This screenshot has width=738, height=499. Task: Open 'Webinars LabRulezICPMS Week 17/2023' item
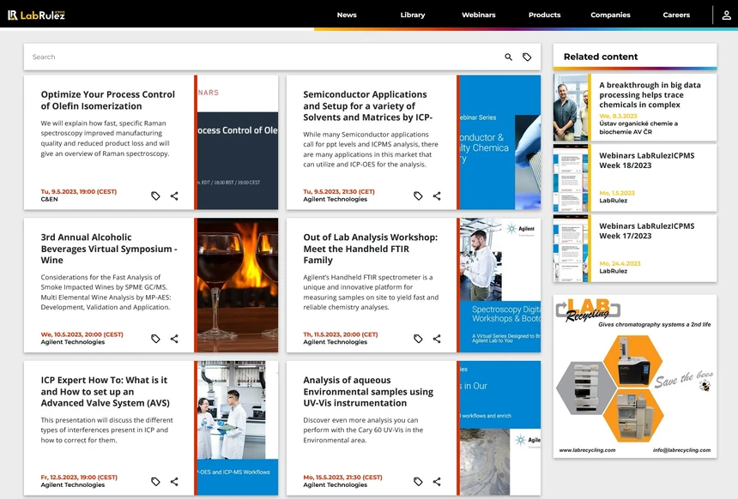[647, 231]
